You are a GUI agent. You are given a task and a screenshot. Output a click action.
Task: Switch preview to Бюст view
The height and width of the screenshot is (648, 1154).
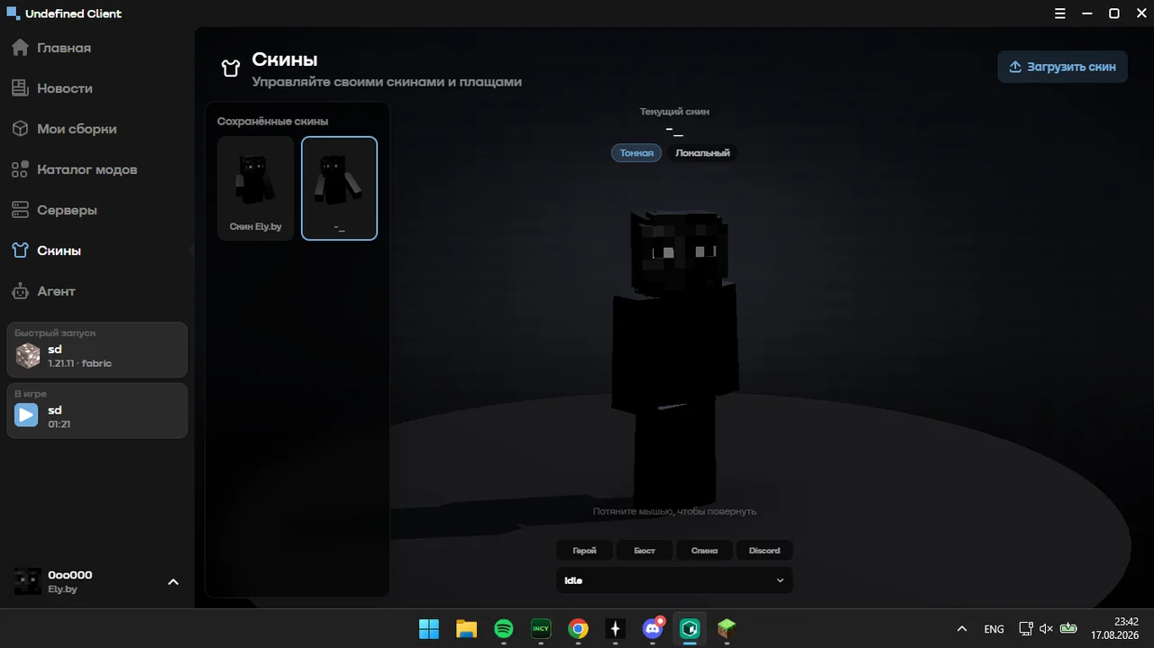point(645,551)
